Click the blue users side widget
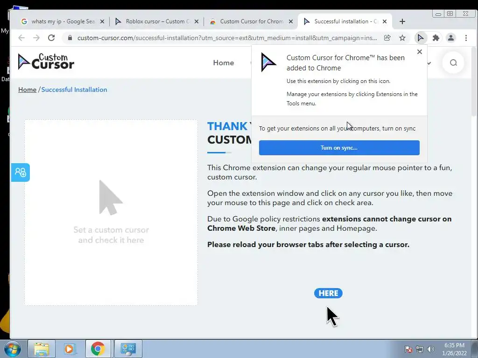478x358 pixels. click(21, 172)
